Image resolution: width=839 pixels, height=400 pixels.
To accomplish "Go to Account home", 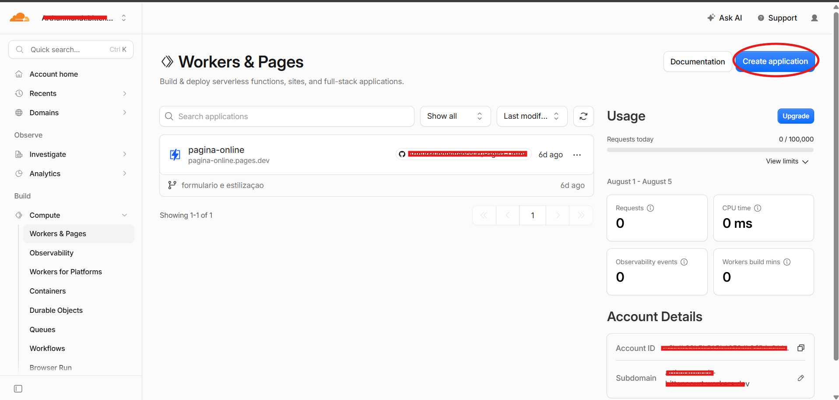I will (x=54, y=74).
